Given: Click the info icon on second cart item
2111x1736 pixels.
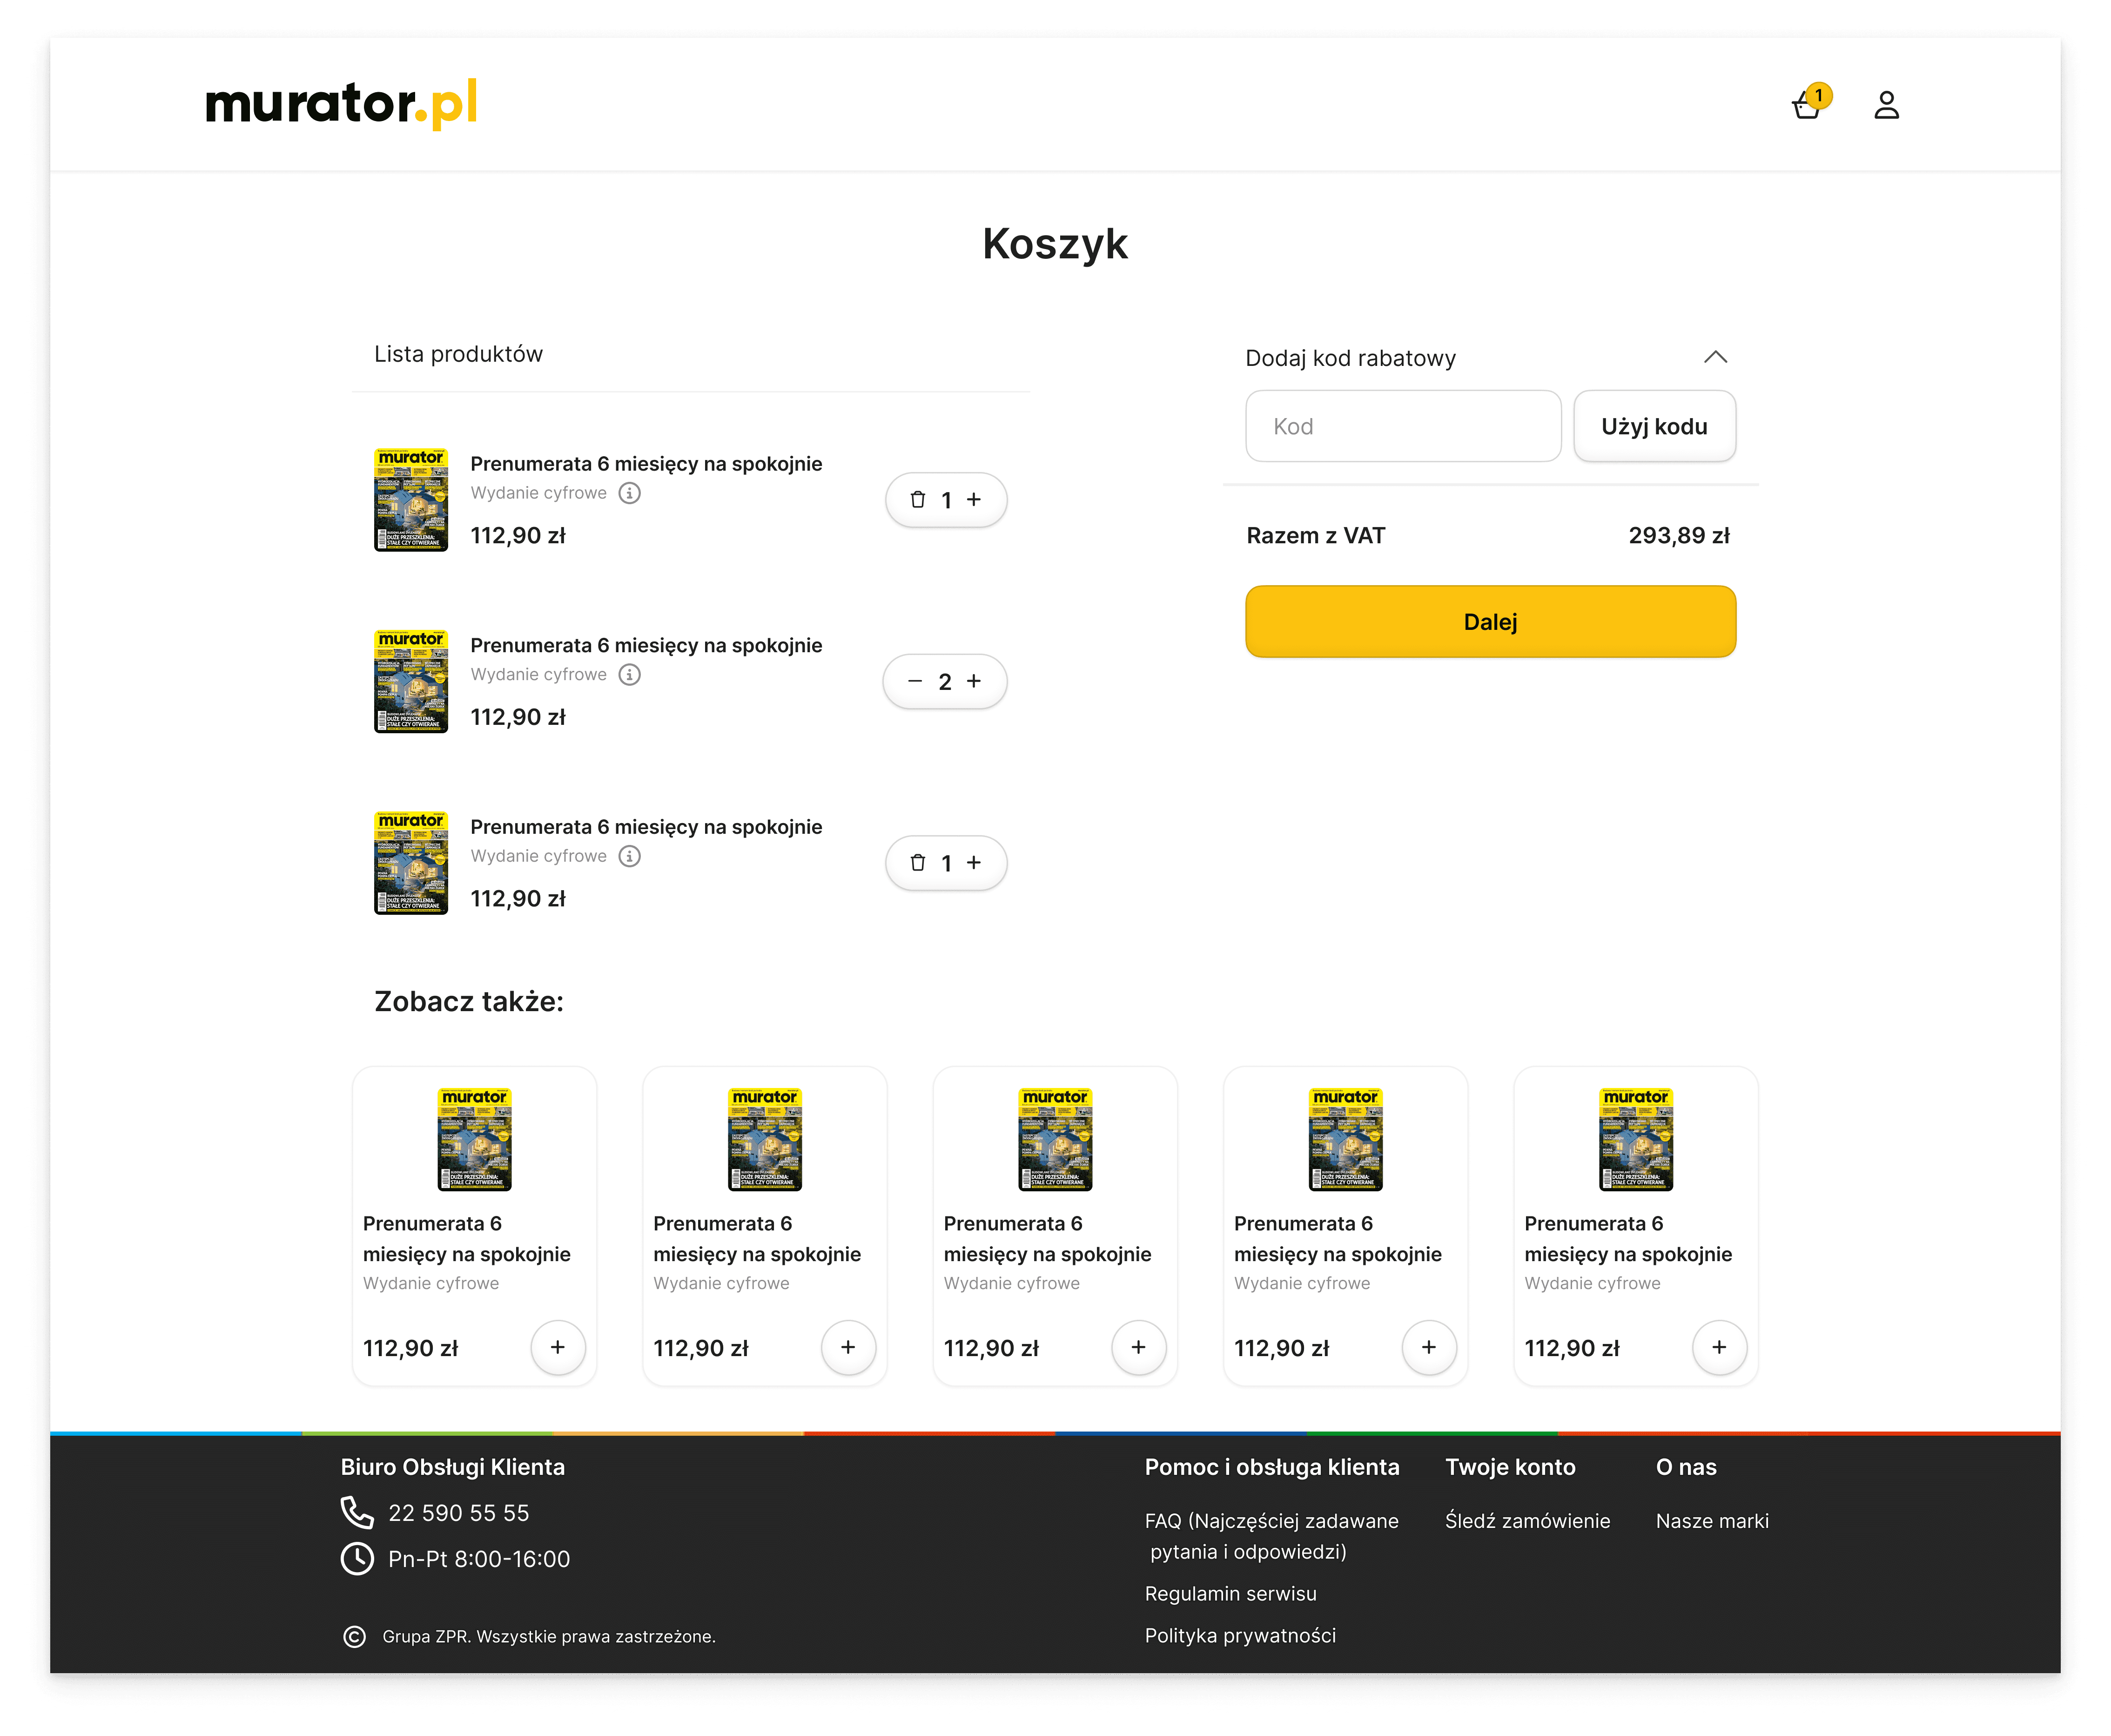Looking at the screenshot, I should pos(630,674).
